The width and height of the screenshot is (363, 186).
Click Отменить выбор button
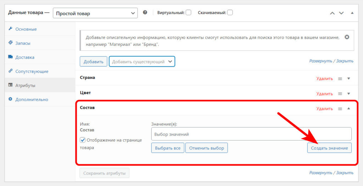coord(207,148)
